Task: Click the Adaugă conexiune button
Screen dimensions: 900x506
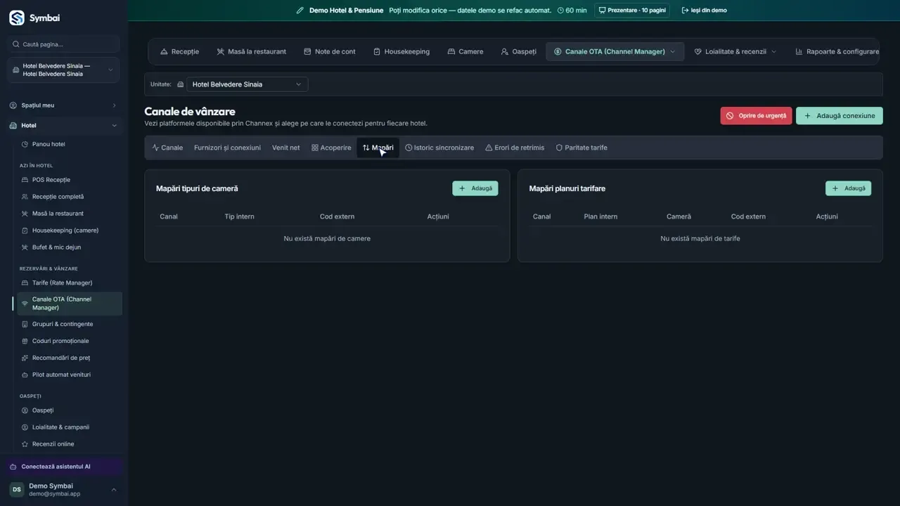Action: click(x=840, y=116)
